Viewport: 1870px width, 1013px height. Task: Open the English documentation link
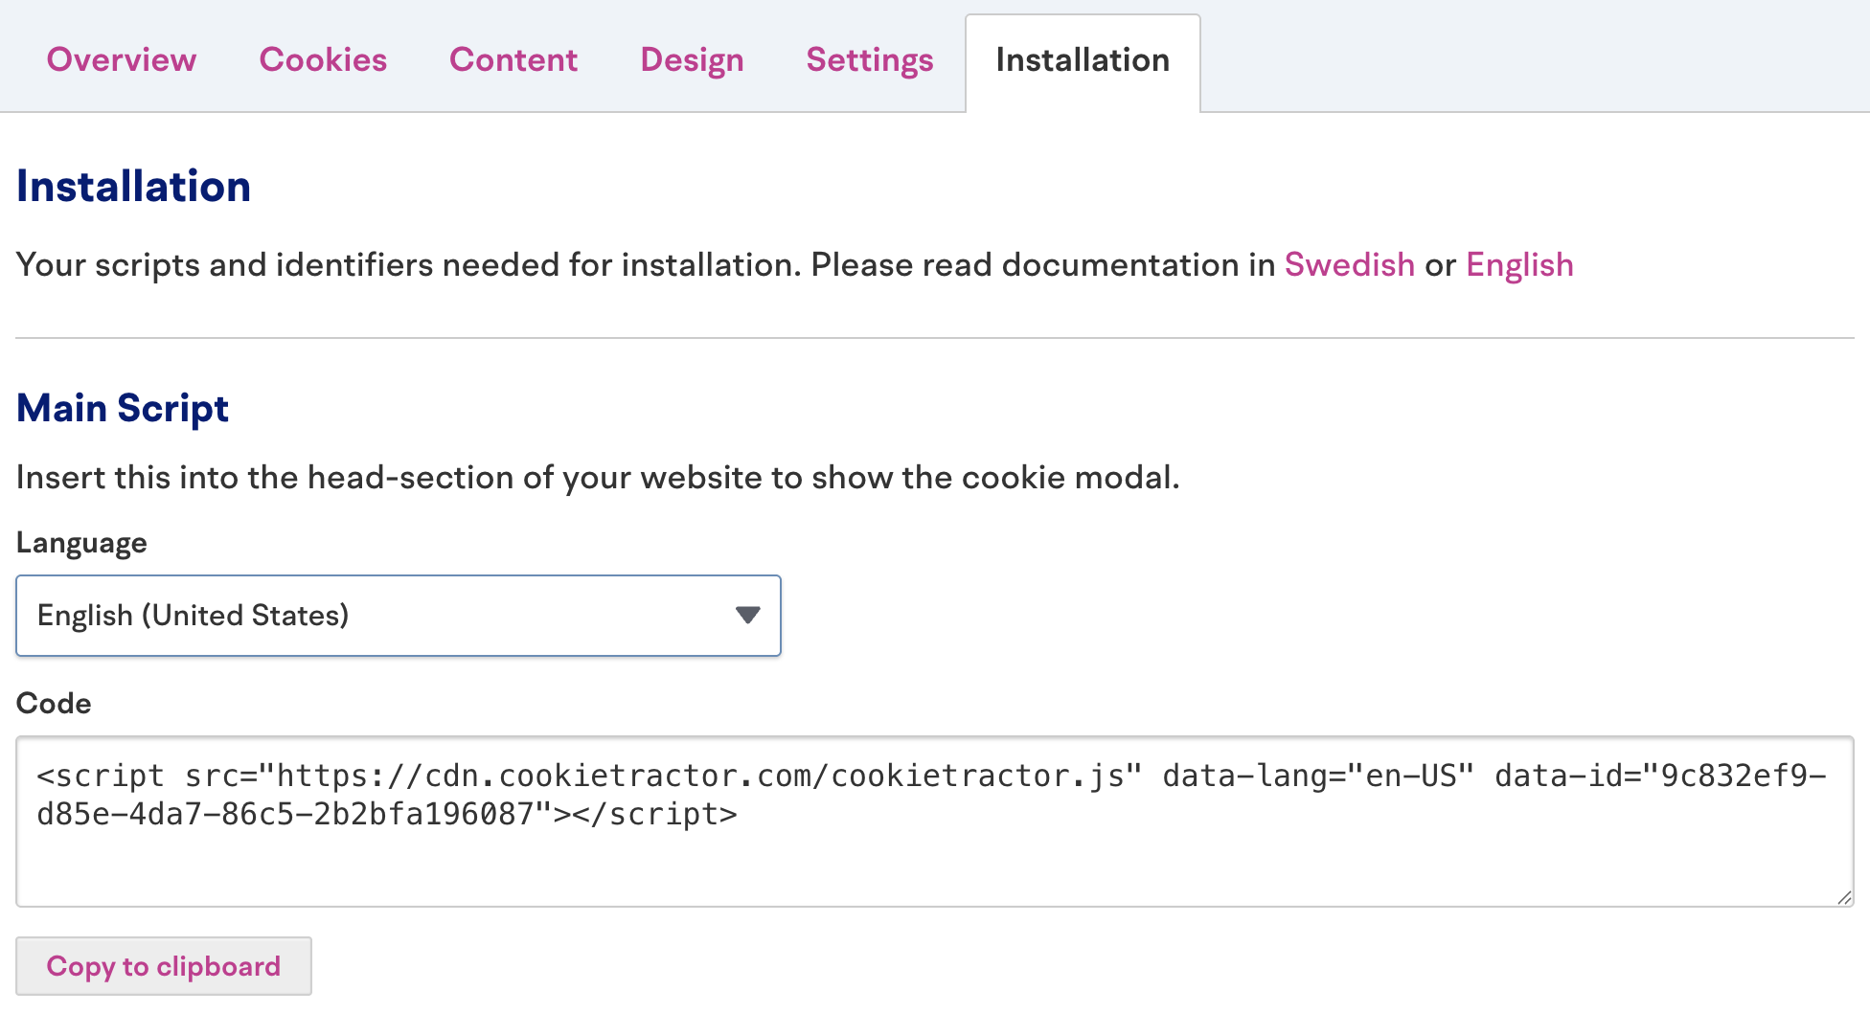pyautogui.click(x=1519, y=264)
